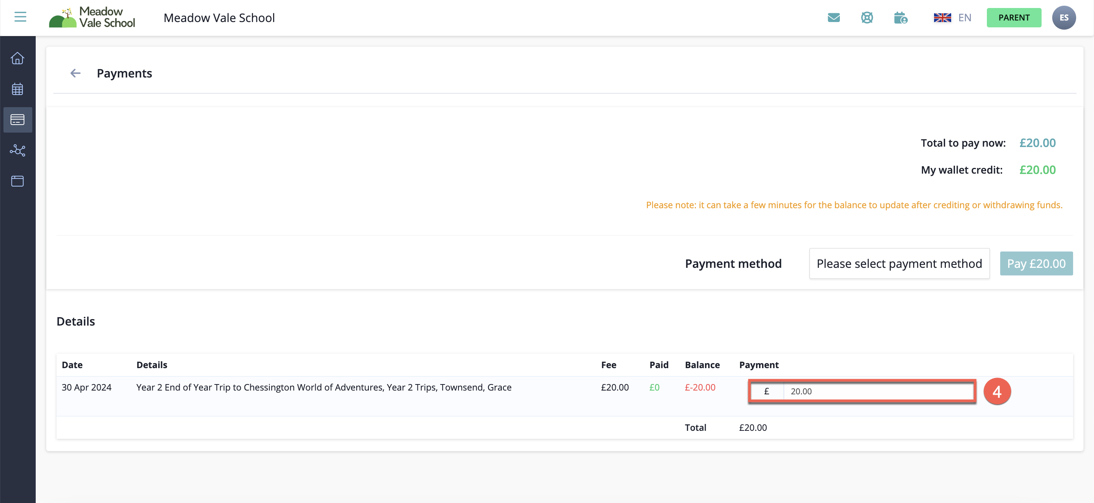
Task: Click the Chessington trip details row text
Action: (324, 388)
